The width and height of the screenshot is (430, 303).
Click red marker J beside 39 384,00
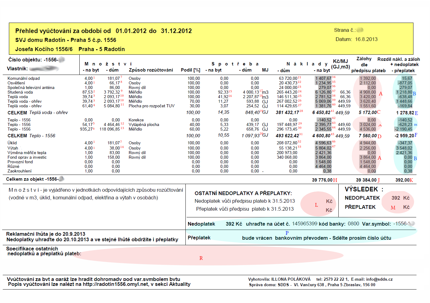coord(379,180)
